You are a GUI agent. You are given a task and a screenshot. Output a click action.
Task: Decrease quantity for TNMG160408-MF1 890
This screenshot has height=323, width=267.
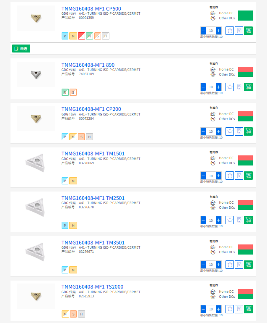203,87
